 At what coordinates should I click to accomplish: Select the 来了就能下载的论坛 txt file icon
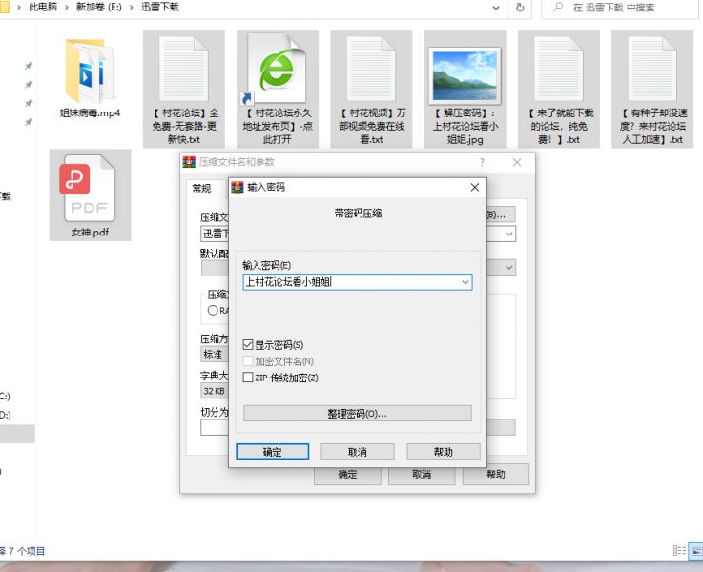pos(558,68)
